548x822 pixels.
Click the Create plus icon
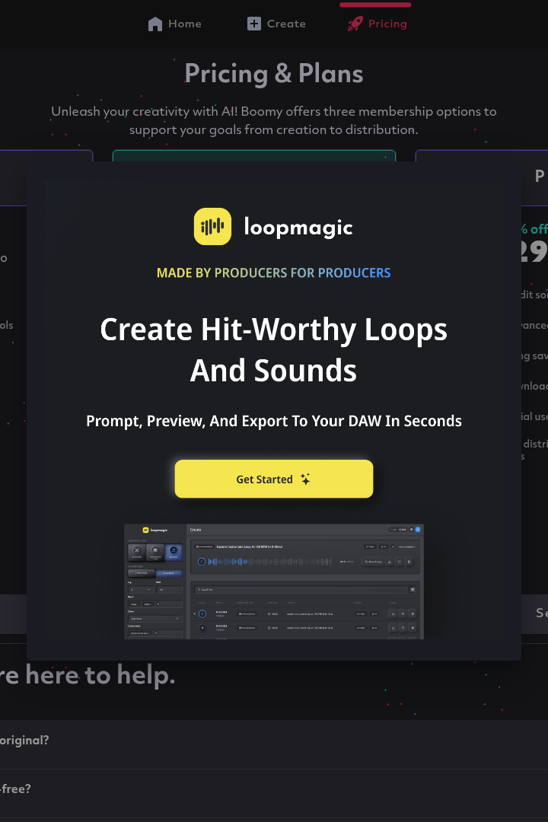[x=253, y=24]
